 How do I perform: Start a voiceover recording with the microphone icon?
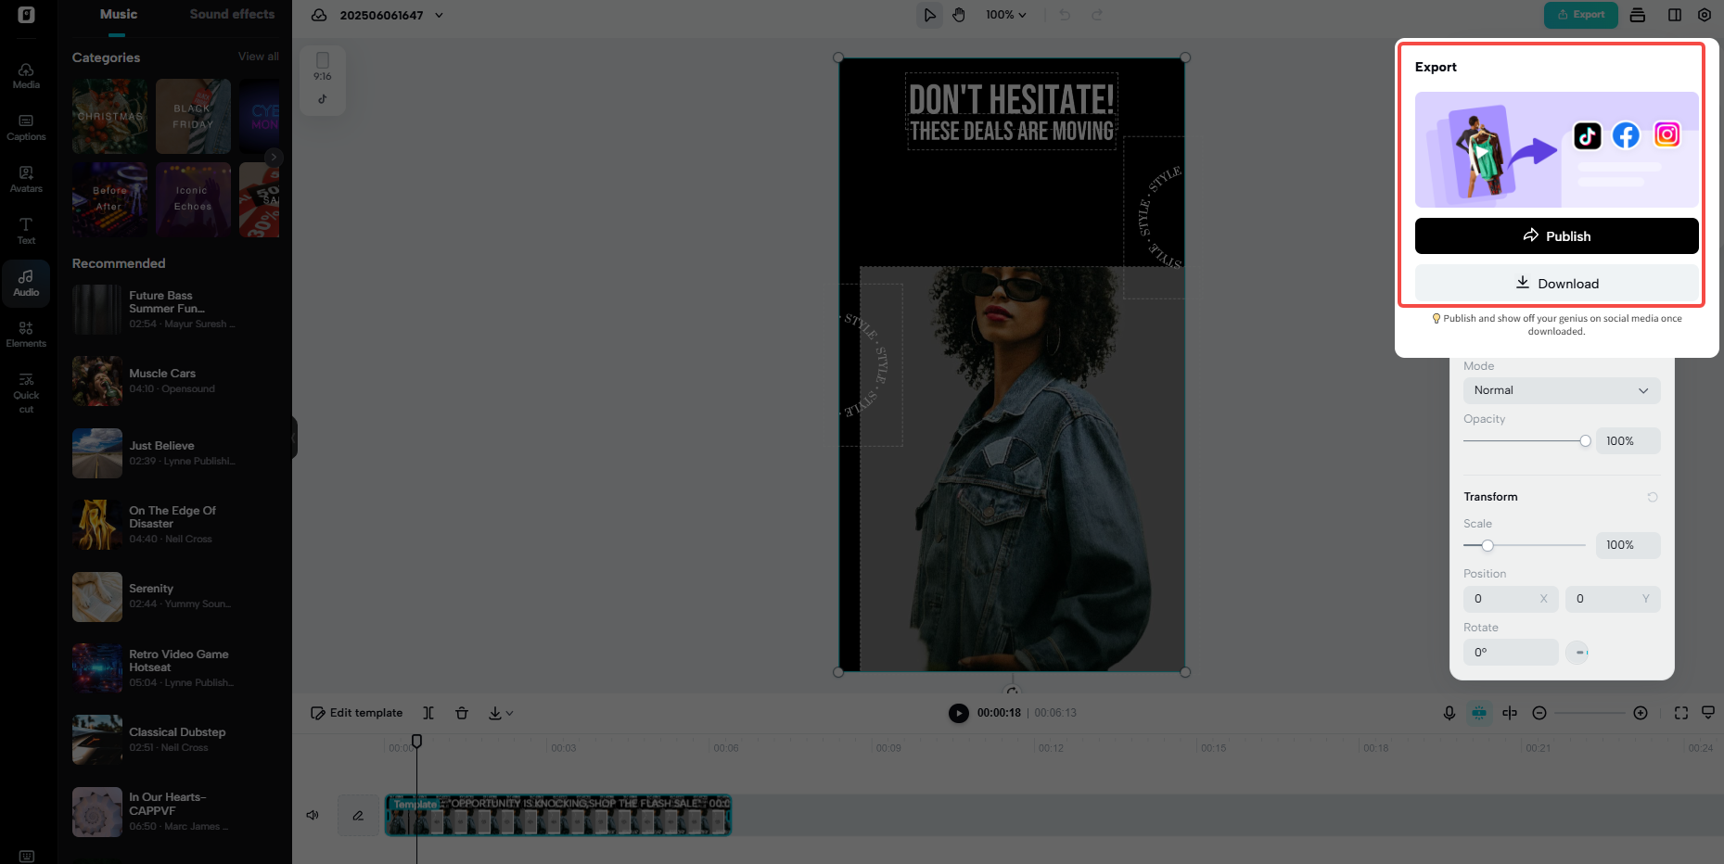tap(1449, 713)
